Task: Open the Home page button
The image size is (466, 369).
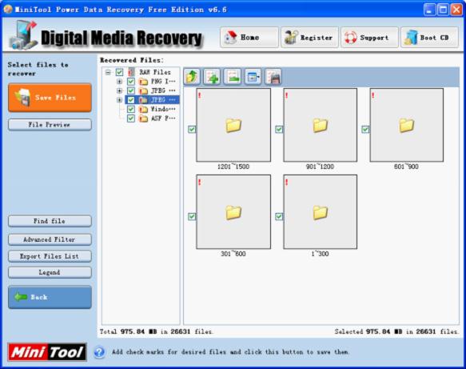Action: [249, 37]
